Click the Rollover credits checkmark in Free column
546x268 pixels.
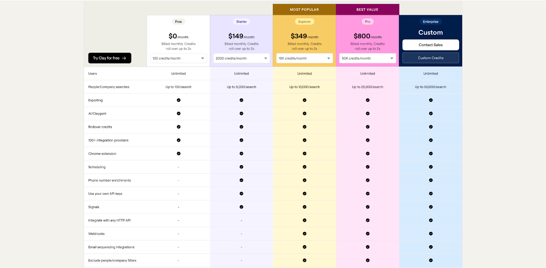click(x=178, y=127)
